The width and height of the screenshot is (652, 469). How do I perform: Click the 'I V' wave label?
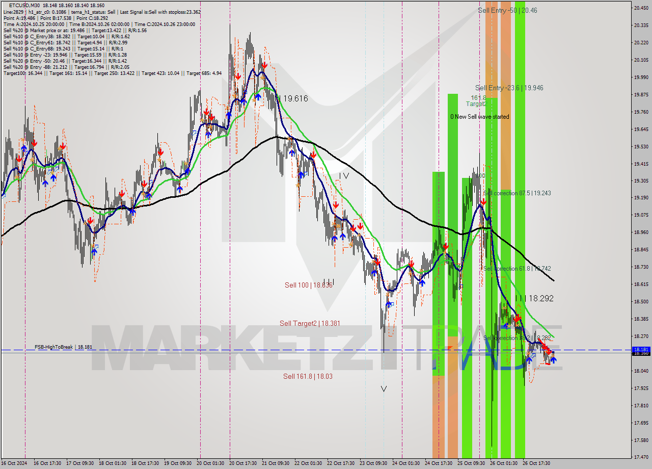tap(344, 175)
